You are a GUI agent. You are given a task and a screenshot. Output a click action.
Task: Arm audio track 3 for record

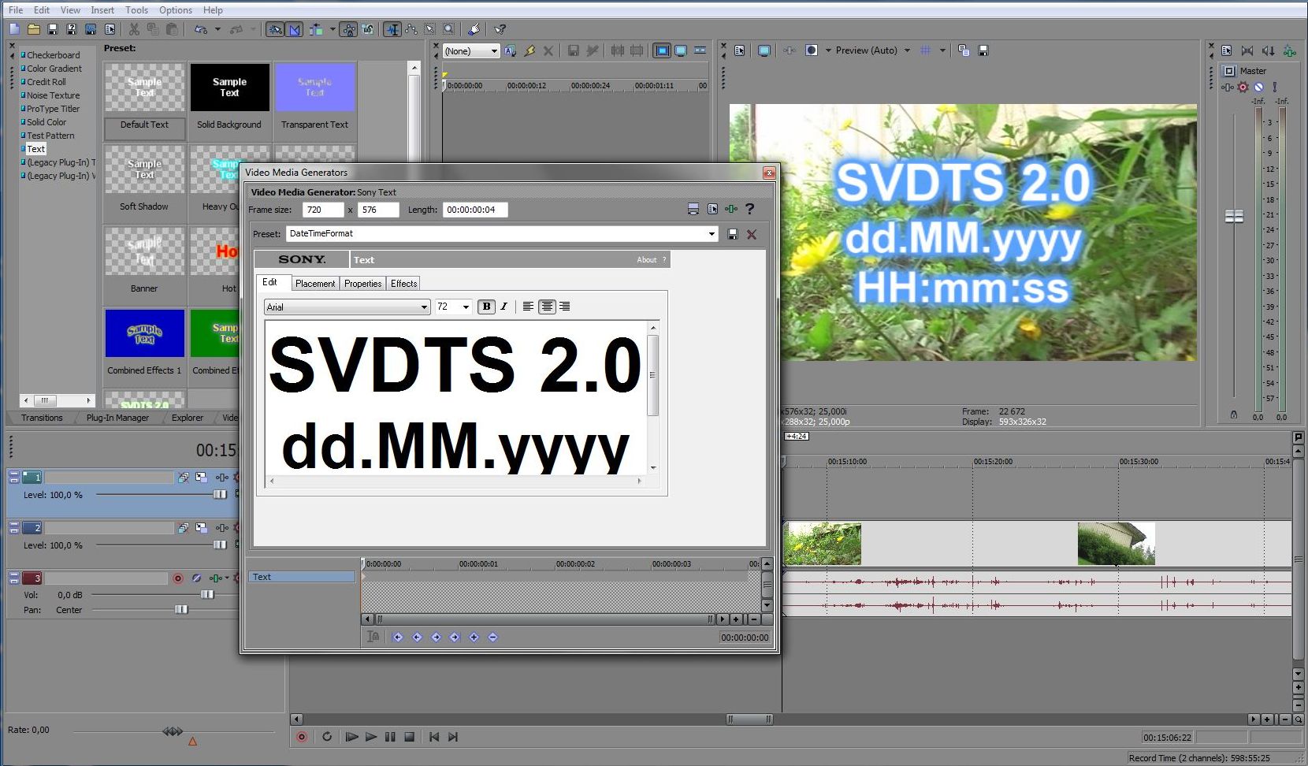(x=178, y=578)
